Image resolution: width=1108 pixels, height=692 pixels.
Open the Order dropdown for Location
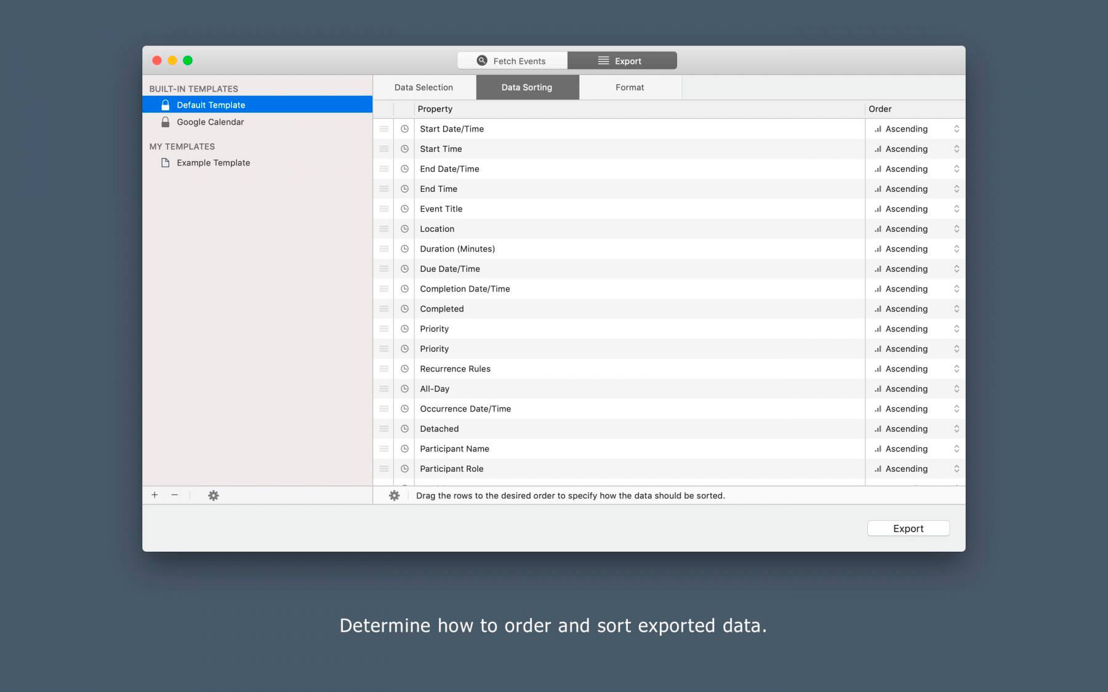click(916, 229)
